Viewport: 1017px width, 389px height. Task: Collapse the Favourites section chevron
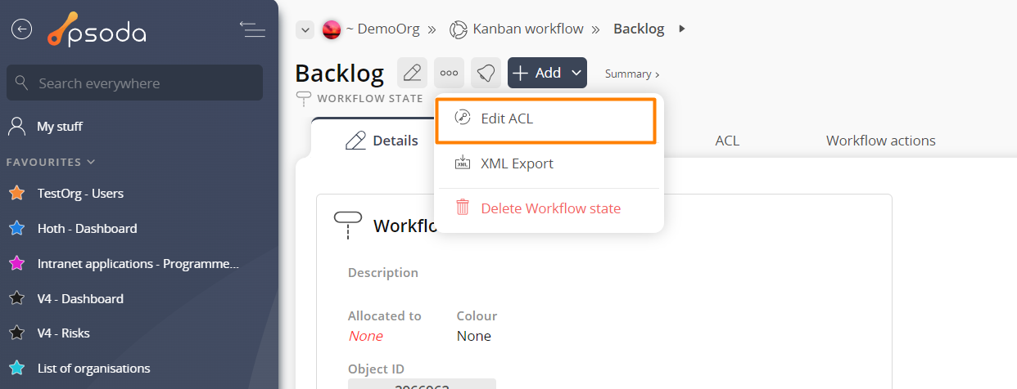click(91, 162)
